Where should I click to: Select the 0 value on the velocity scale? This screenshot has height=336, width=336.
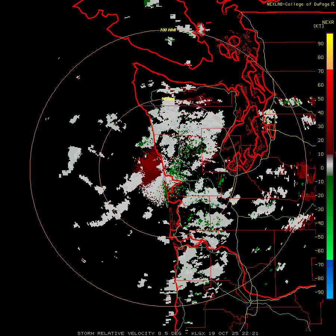[322, 168]
